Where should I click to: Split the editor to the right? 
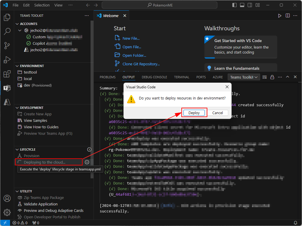click(288, 16)
